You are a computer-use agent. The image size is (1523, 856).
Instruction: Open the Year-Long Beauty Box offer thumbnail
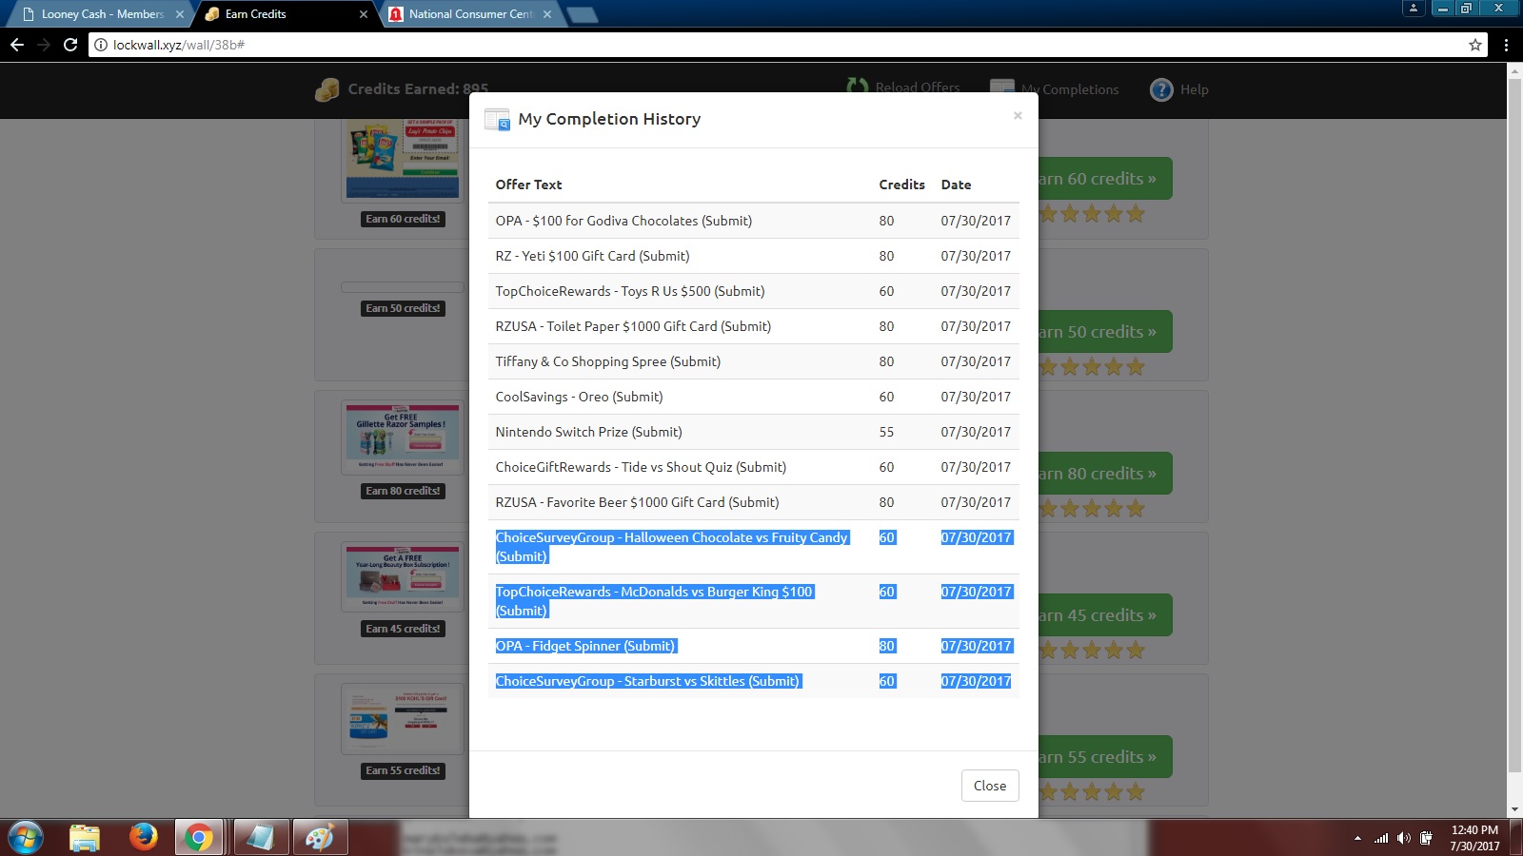(403, 577)
